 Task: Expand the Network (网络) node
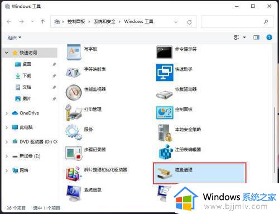pos(7,170)
